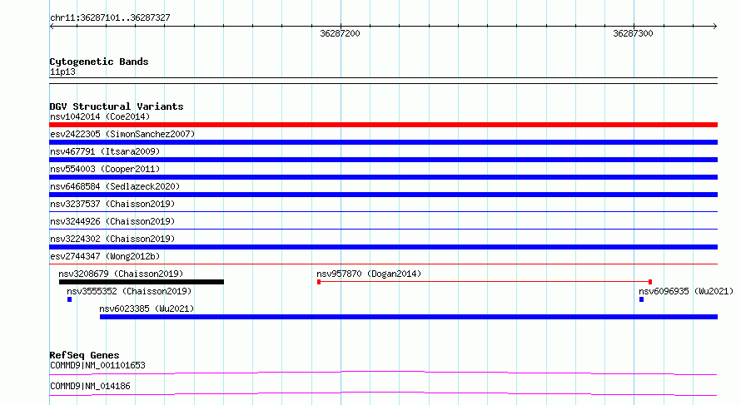This screenshot has width=741, height=405.
Task: Click the nsv467791 (Itsara2009) label
Action: 105,151
